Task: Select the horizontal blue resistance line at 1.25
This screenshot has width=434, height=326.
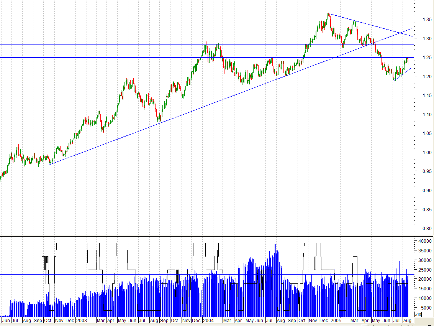Action: click(115, 57)
